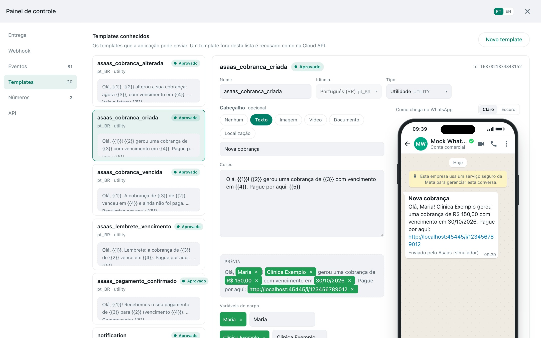Open Entrega section in sidebar

tap(40, 35)
